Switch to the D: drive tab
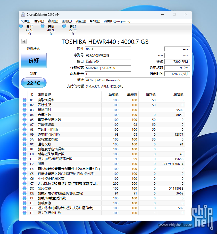This screenshot has height=234, width=217. click(51, 30)
